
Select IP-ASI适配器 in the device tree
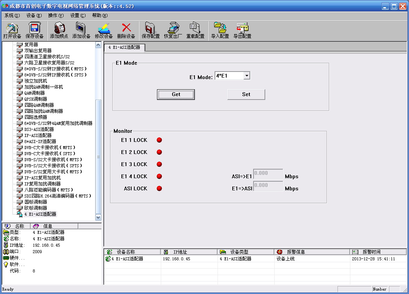pyautogui.click(x=38, y=135)
